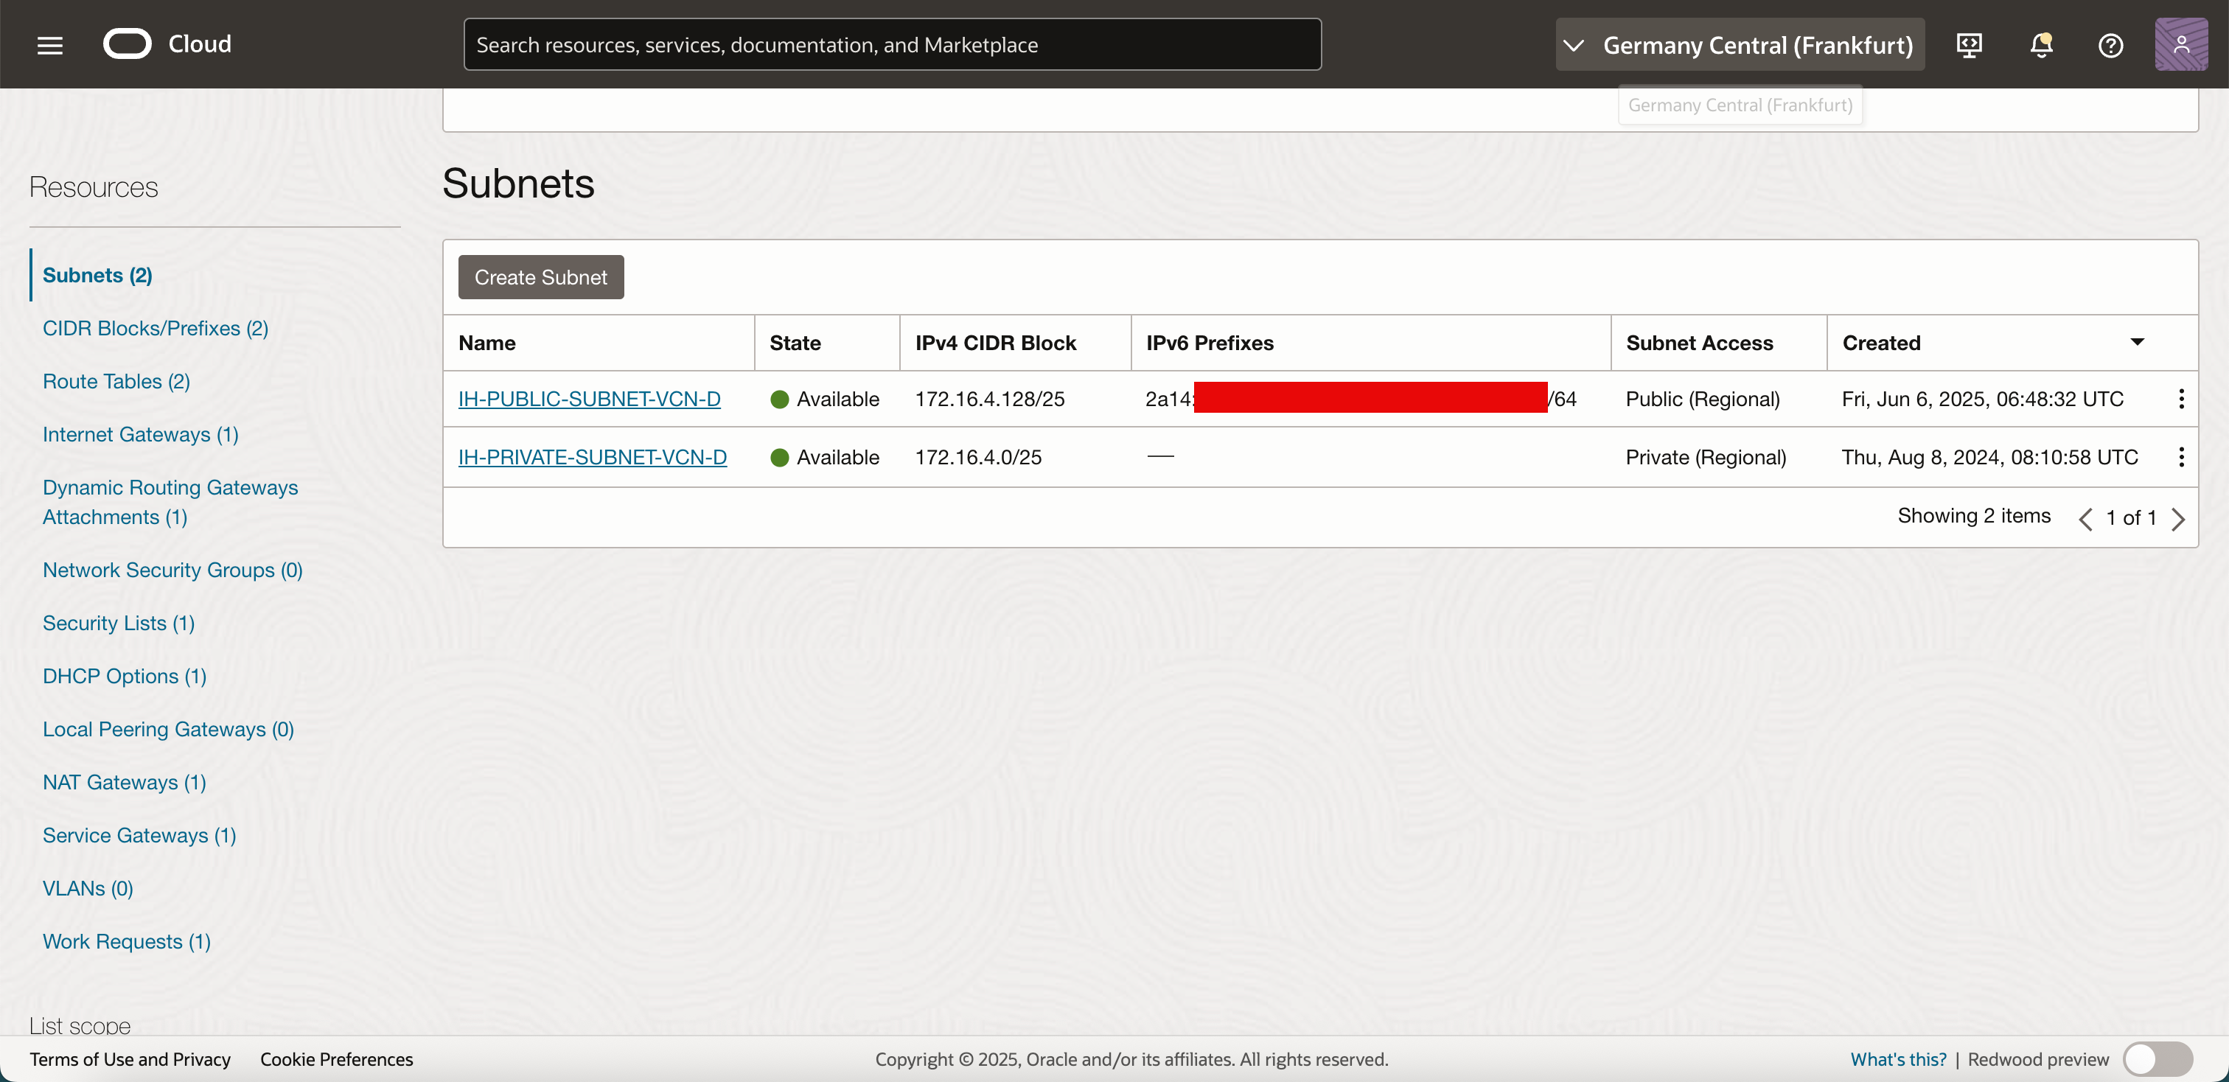Open the user profile avatar menu
Screen dimensions: 2229x1082
pyautogui.click(x=2180, y=45)
